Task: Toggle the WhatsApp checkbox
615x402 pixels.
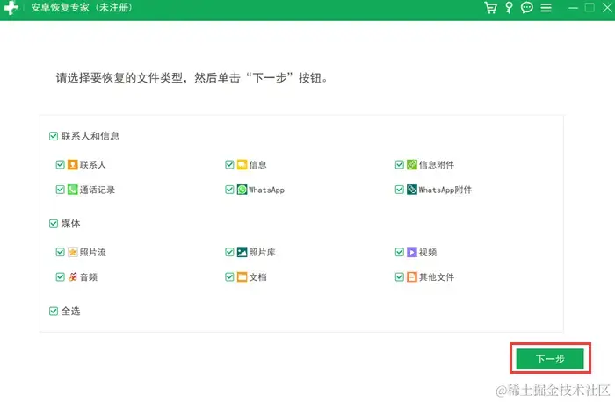Action: tap(229, 190)
